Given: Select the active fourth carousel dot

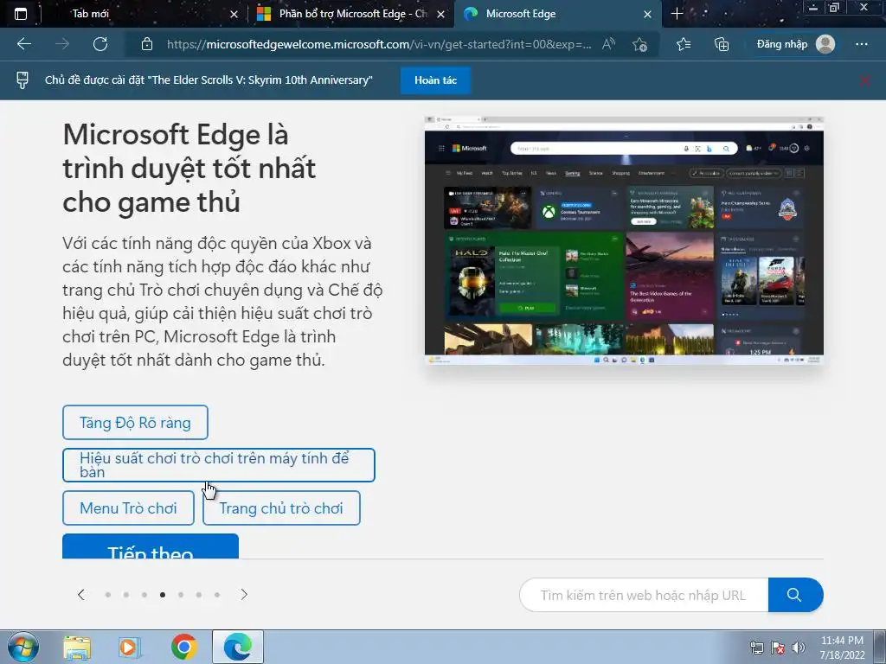Looking at the screenshot, I should [163, 595].
